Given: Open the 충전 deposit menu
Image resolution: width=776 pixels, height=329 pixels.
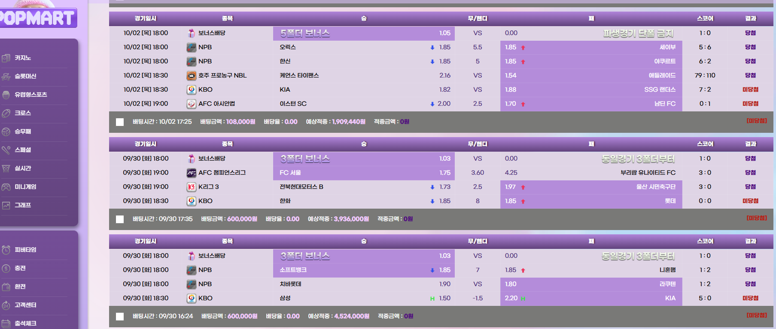Looking at the screenshot, I should point(20,268).
